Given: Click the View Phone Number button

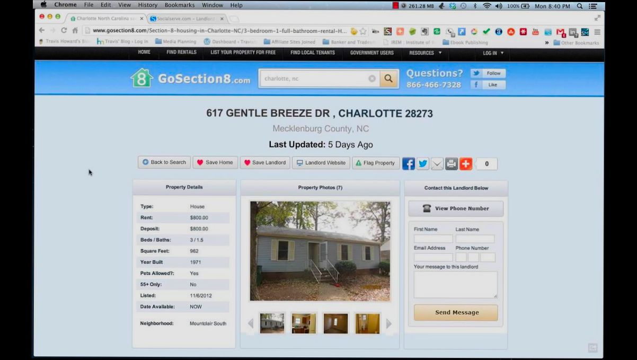Looking at the screenshot, I should pyautogui.click(x=456, y=208).
